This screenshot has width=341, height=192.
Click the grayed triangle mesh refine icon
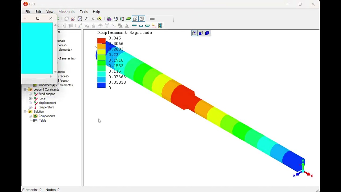[x=80, y=26]
